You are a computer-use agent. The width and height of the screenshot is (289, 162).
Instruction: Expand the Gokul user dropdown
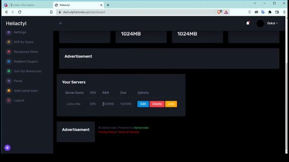click(272, 23)
